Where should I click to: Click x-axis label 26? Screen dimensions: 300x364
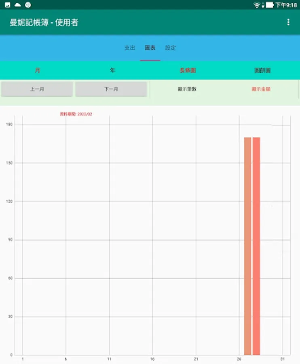click(239, 359)
